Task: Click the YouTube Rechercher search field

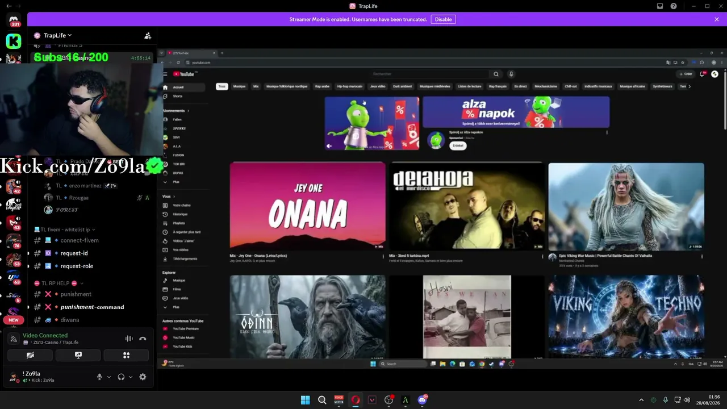Action: point(430,74)
